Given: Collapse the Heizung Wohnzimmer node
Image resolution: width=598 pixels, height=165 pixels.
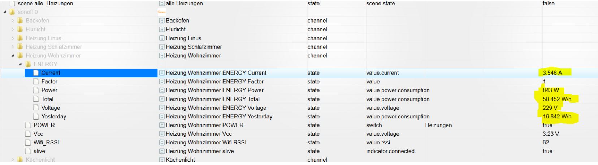Looking at the screenshot, I should (x=13, y=56).
